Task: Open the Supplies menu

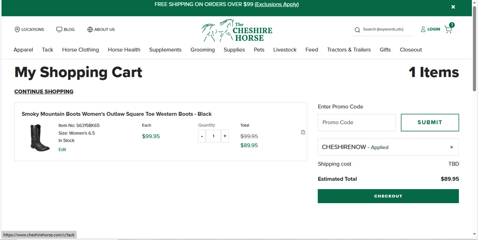Action: [234, 50]
